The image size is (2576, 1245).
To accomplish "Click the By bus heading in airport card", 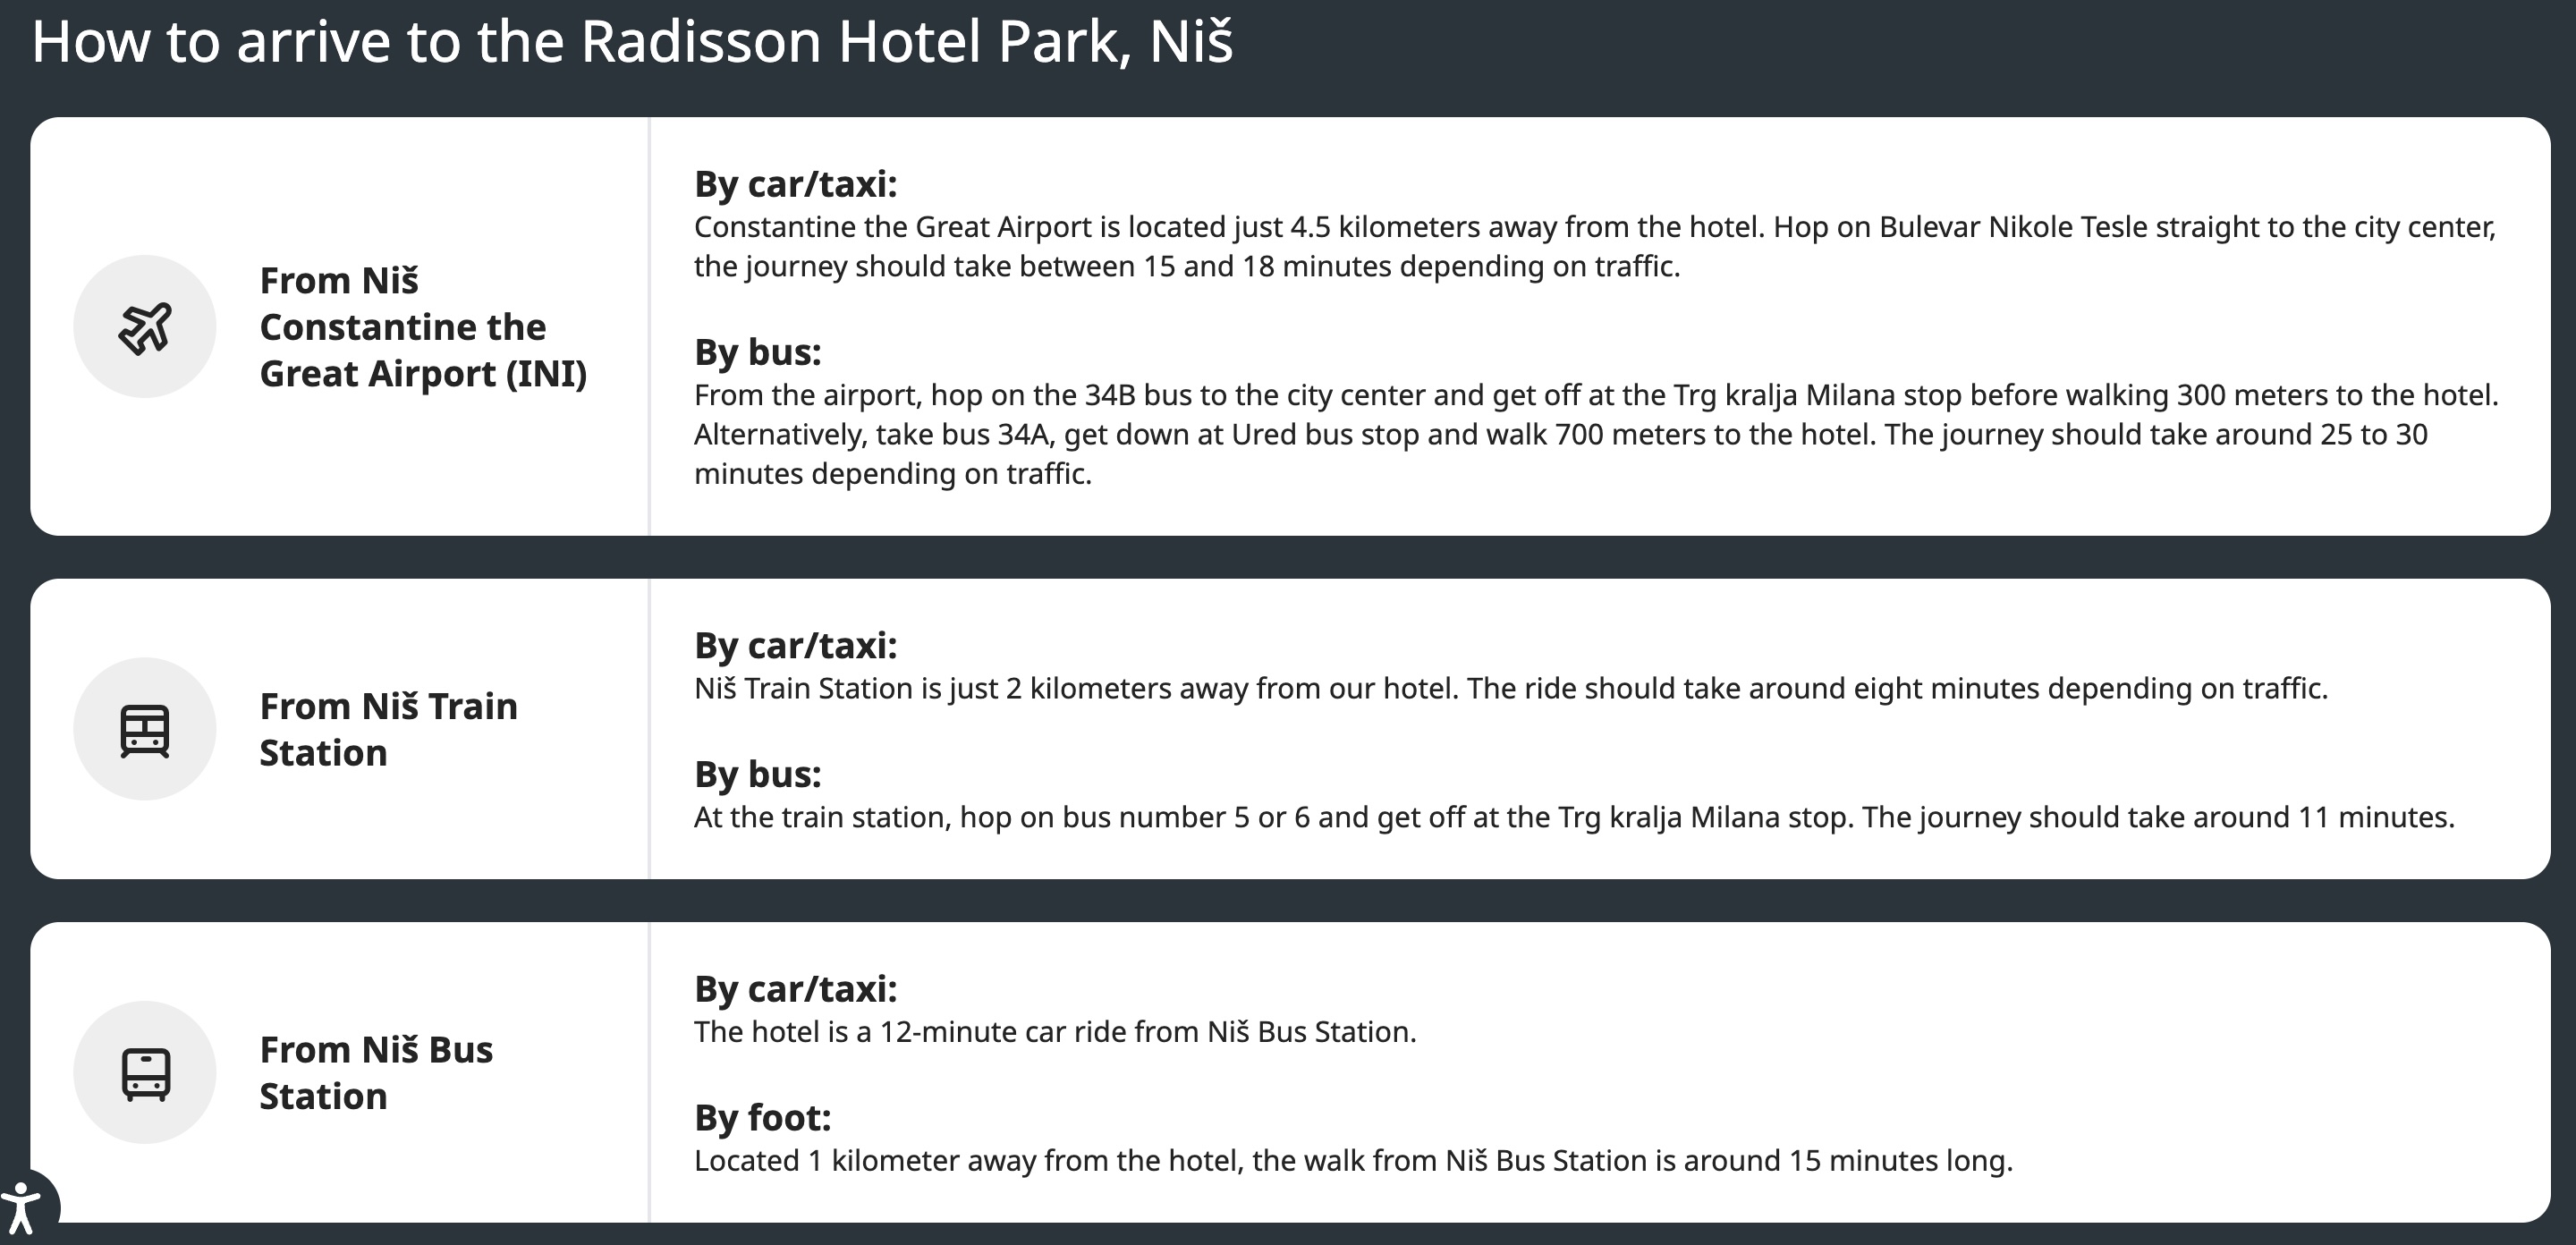I will [x=757, y=352].
